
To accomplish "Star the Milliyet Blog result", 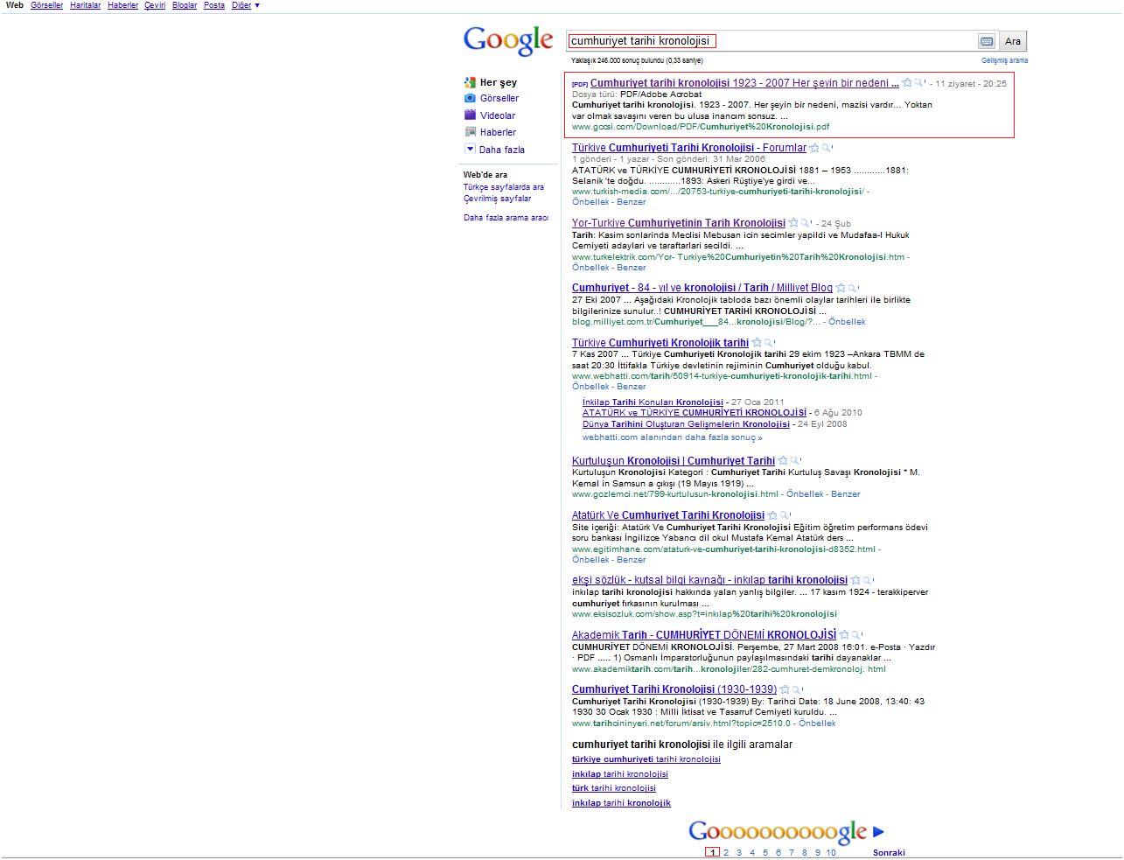I will [x=841, y=288].
